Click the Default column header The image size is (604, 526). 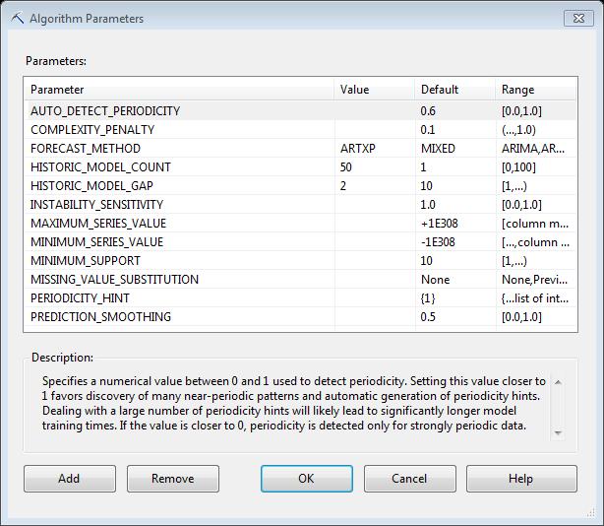(x=455, y=90)
